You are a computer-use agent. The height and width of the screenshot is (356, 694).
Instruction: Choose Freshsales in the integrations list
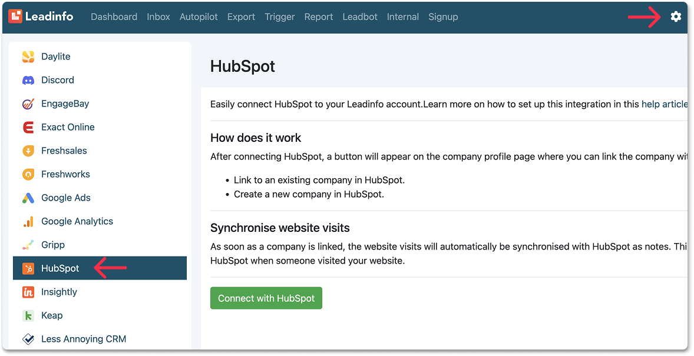coord(64,151)
